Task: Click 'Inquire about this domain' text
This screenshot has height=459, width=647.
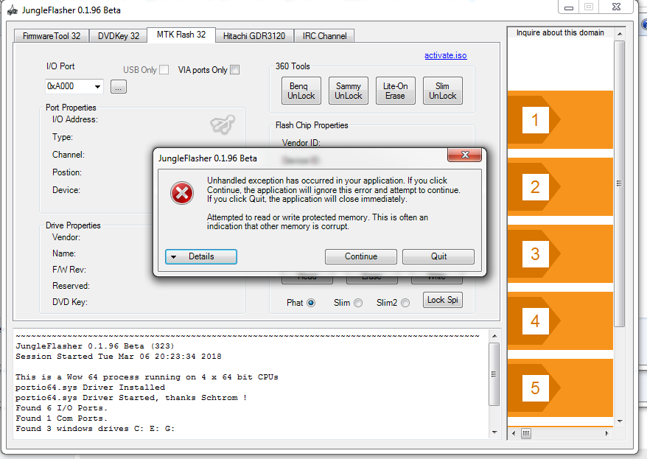Action: click(560, 32)
